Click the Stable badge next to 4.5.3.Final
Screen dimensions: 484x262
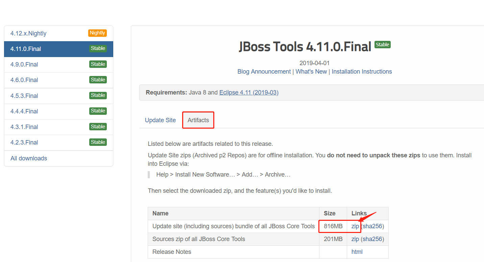pyautogui.click(x=98, y=95)
